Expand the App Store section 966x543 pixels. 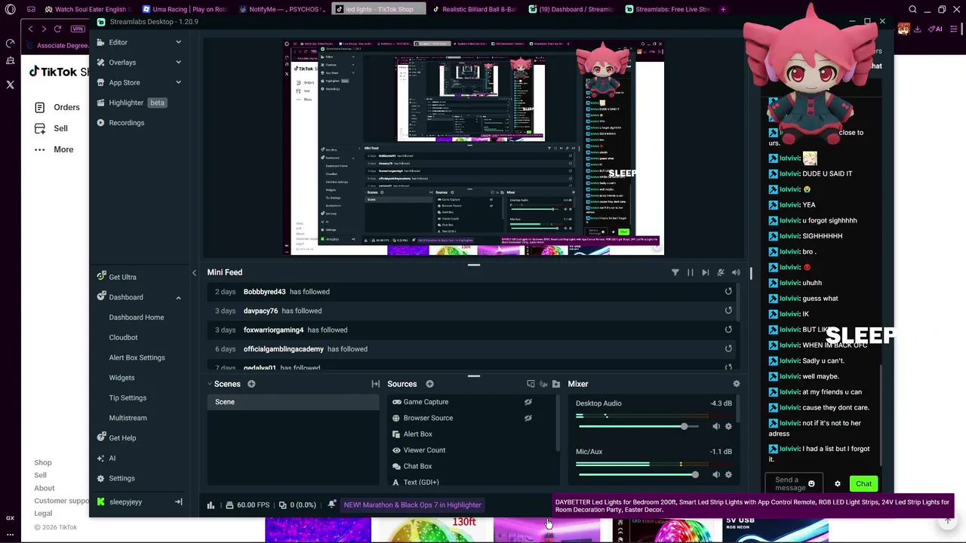tap(179, 82)
